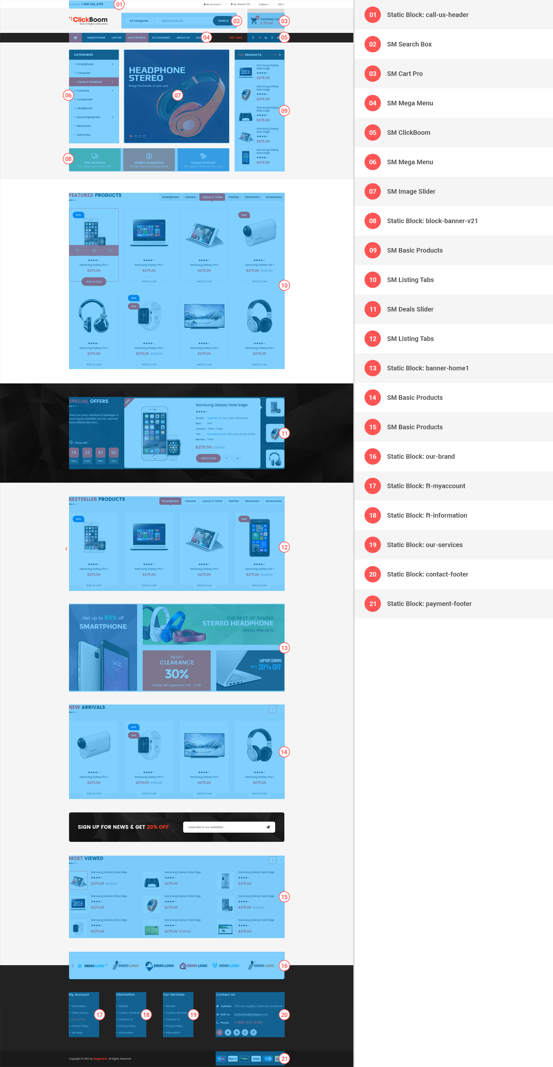The width and height of the screenshot is (553, 1067).
Task: Click the Money Guarantee dollar icon
Action: tap(149, 156)
